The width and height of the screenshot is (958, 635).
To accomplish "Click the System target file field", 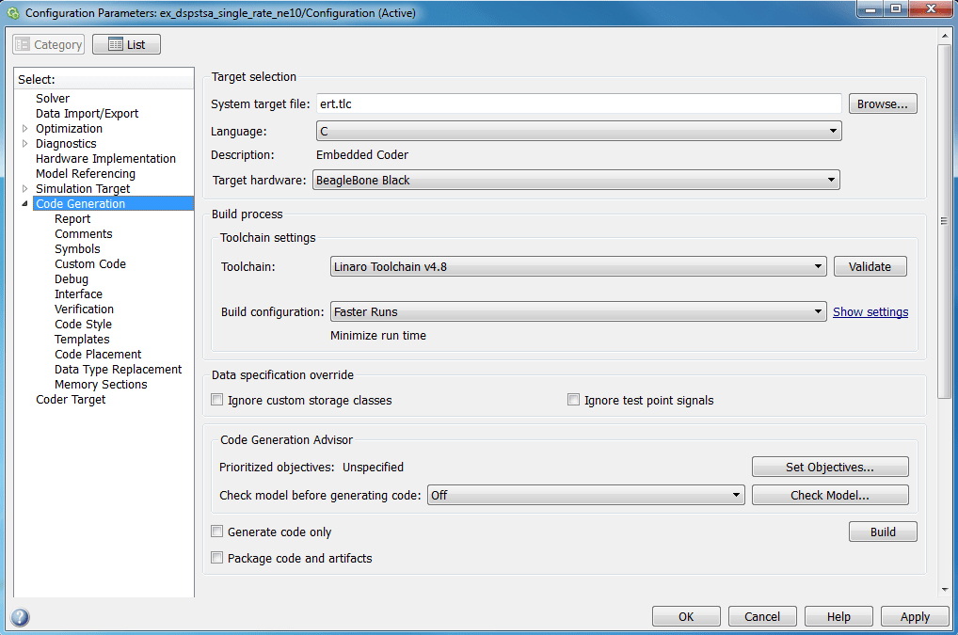I will click(579, 103).
